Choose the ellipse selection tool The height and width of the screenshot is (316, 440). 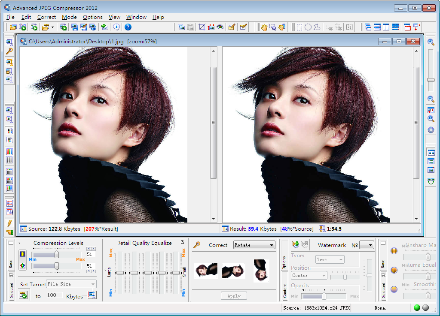[308, 27]
